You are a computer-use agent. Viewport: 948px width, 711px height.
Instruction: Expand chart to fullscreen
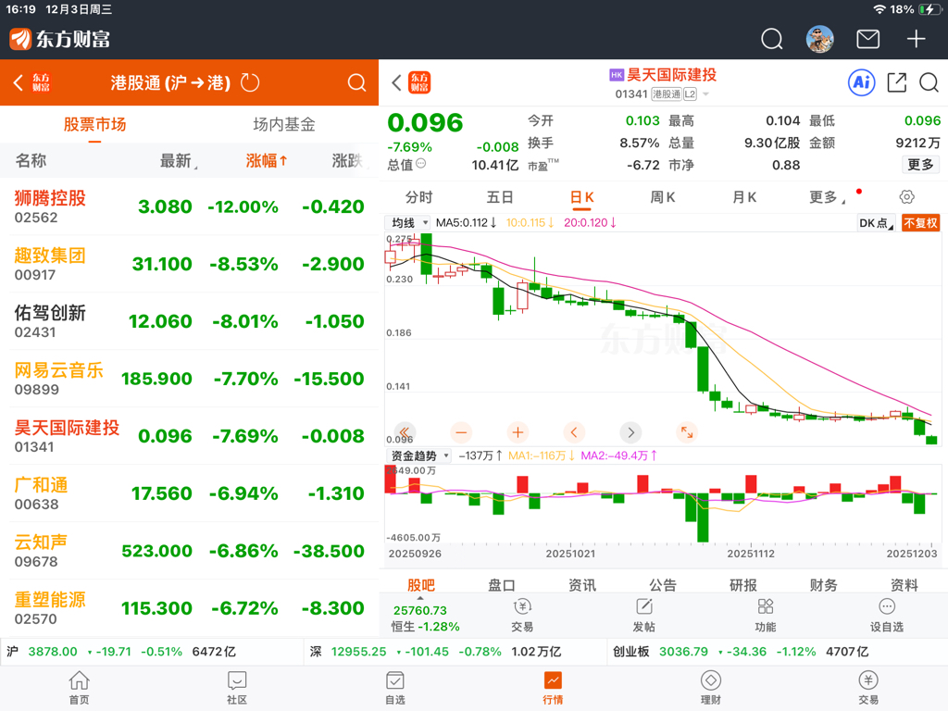pos(687,432)
